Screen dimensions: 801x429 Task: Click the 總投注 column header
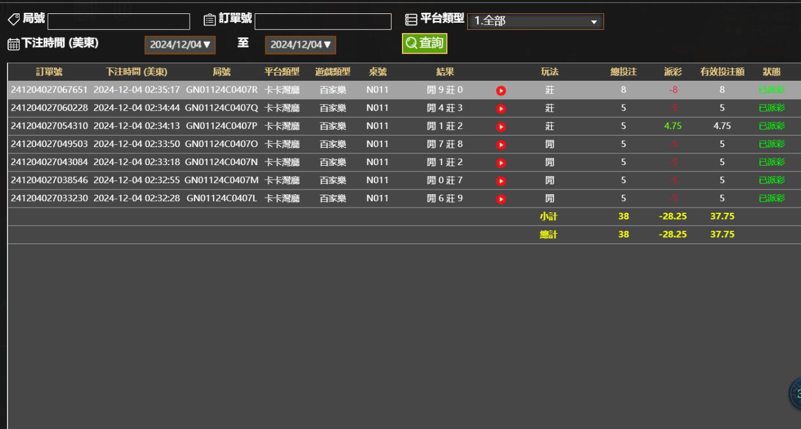tap(623, 72)
